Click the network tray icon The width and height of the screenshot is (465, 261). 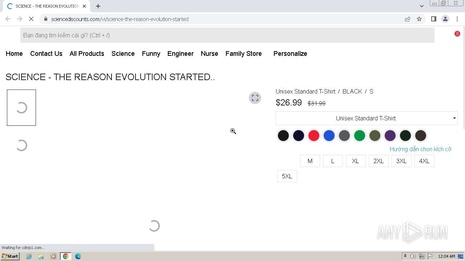point(422,256)
